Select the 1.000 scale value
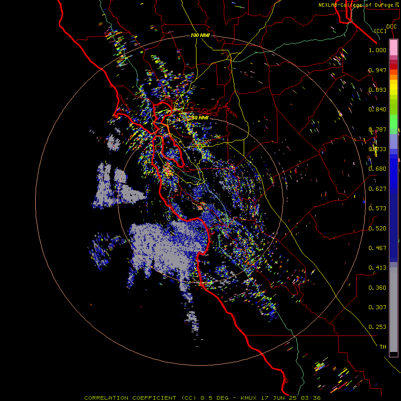The height and width of the screenshot is (401, 401). click(377, 50)
